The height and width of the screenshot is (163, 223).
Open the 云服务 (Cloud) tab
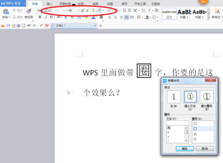tap(156, 4)
